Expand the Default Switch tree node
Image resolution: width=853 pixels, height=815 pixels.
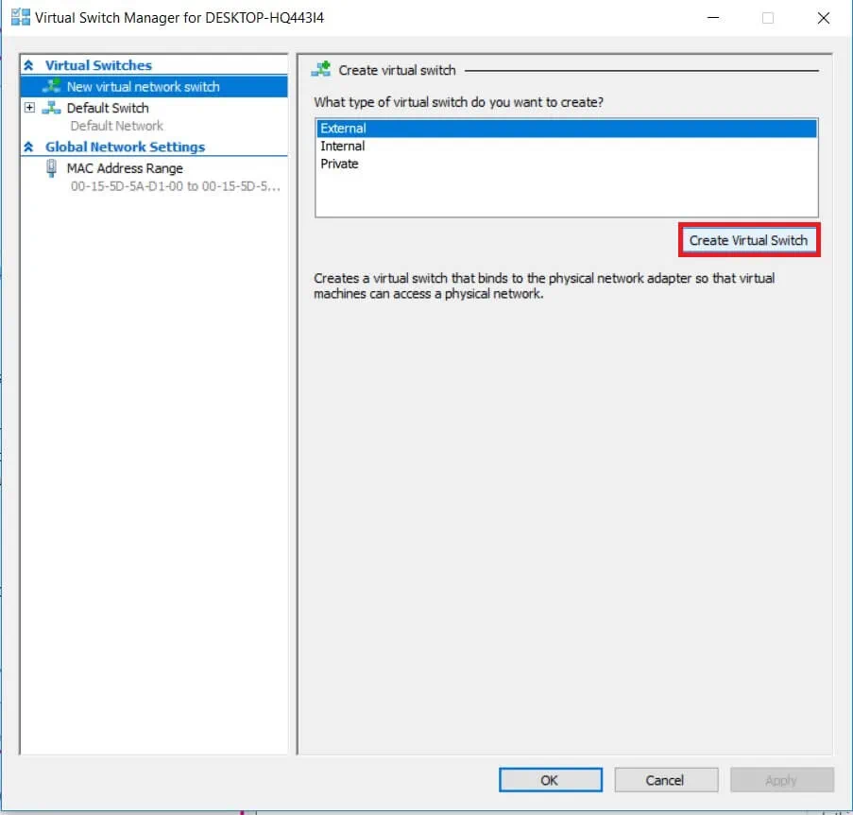29,108
